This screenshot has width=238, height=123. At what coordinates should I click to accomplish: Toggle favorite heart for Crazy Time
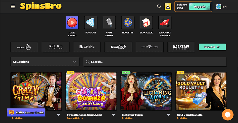click(x=58, y=115)
